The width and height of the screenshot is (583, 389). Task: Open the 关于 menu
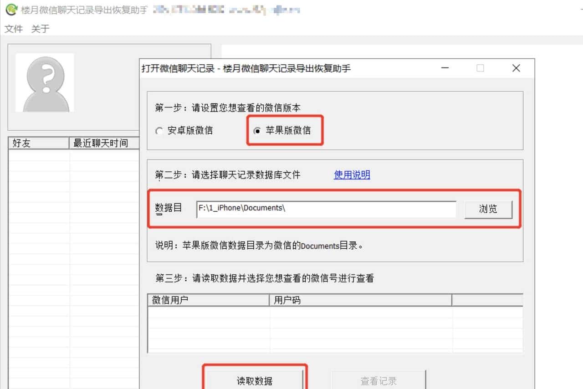[40, 28]
